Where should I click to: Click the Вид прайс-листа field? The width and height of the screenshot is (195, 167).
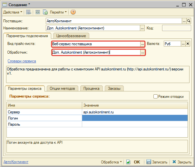[96, 44]
